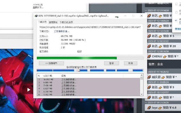181x113 pixels.
Task: Click rainbow icon in 2023-07-11 01:05:24 entry
Action: (x=149, y=87)
